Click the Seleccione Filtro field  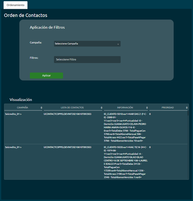coord(87,59)
